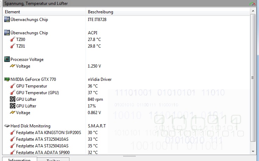Open the Treiber tab
The image size is (259, 161).
click(53, 160)
